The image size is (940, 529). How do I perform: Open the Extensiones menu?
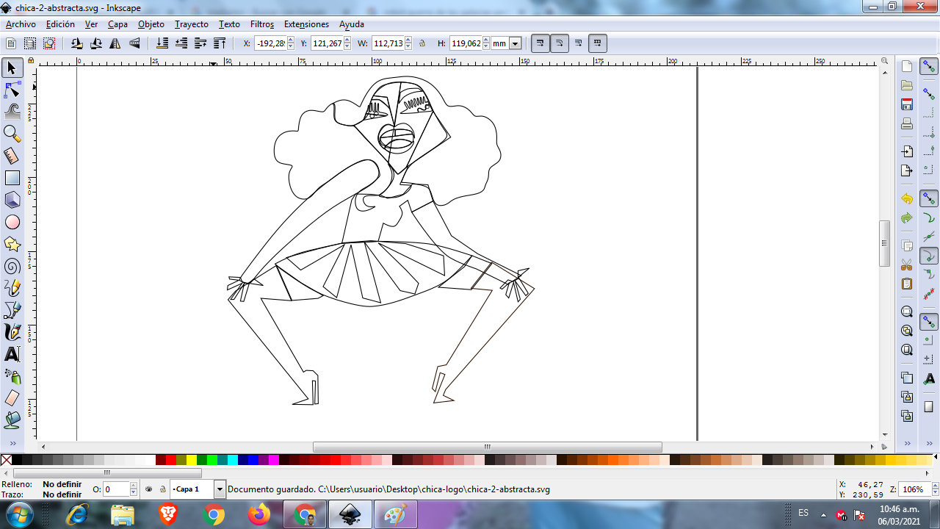coord(306,24)
